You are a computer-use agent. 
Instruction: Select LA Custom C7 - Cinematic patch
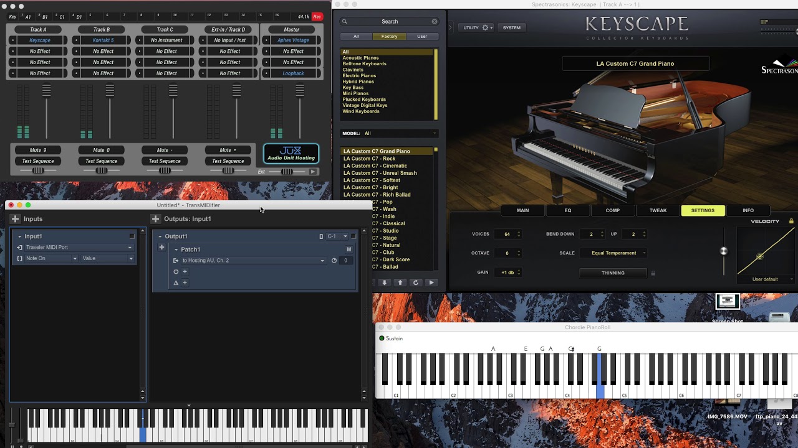pos(375,166)
